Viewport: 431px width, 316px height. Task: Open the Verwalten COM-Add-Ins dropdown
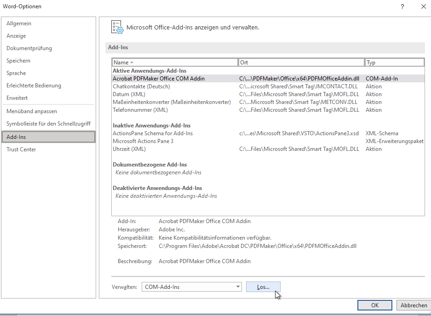(191, 287)
